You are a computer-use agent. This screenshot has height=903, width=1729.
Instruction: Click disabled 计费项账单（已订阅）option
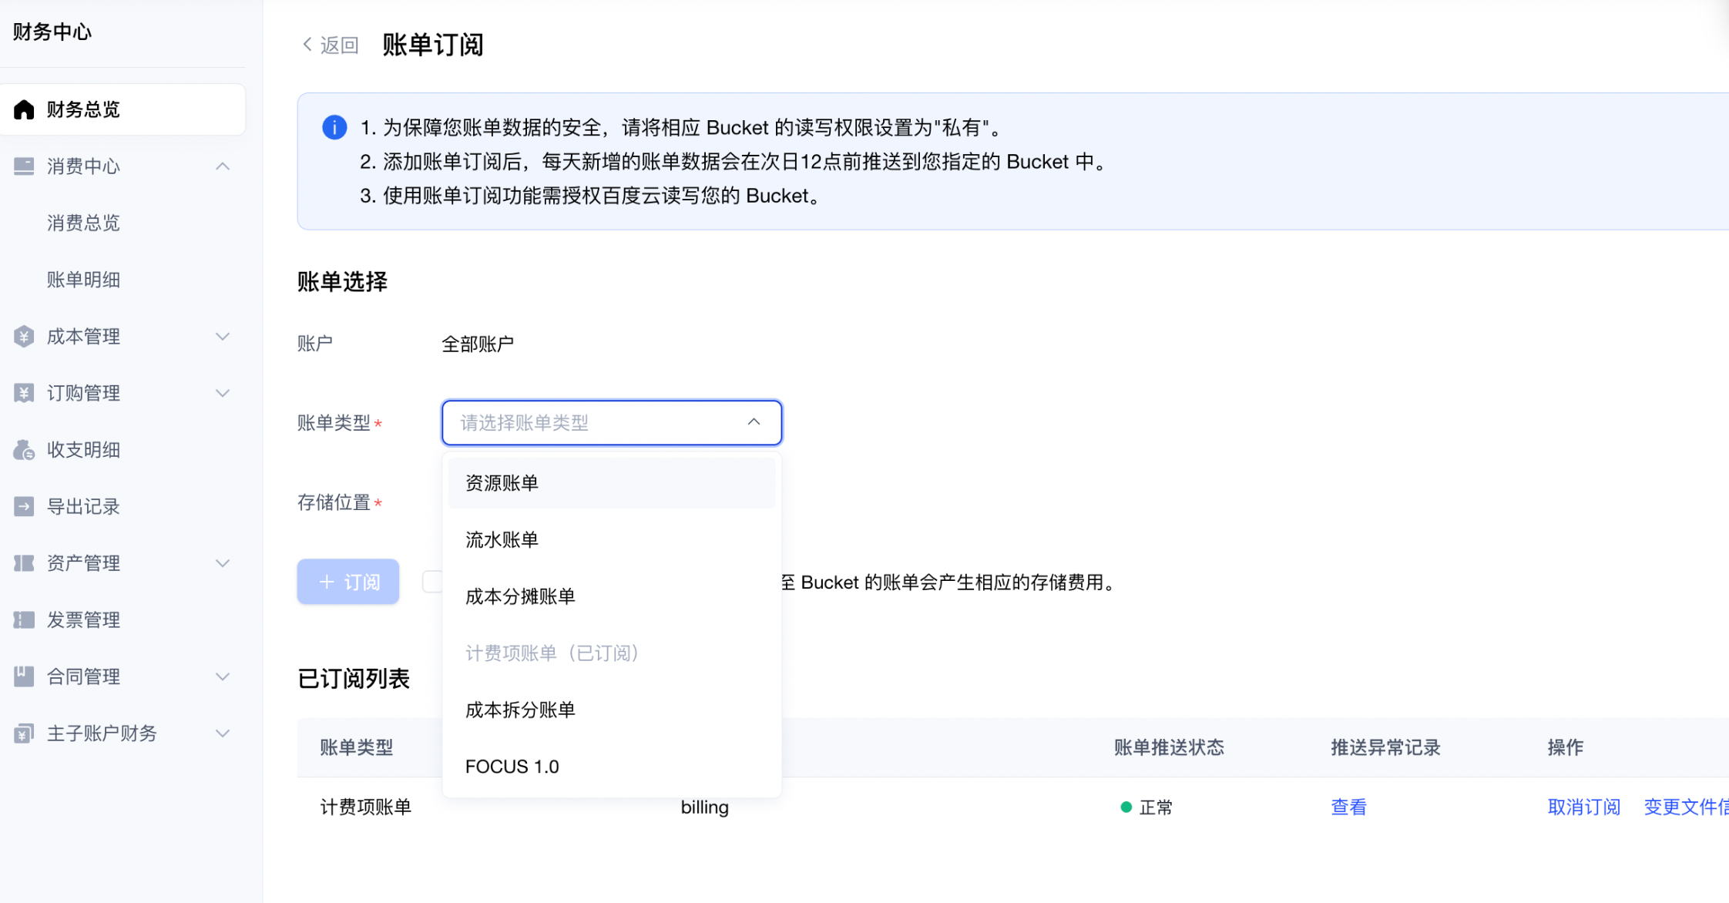[612, 653]
